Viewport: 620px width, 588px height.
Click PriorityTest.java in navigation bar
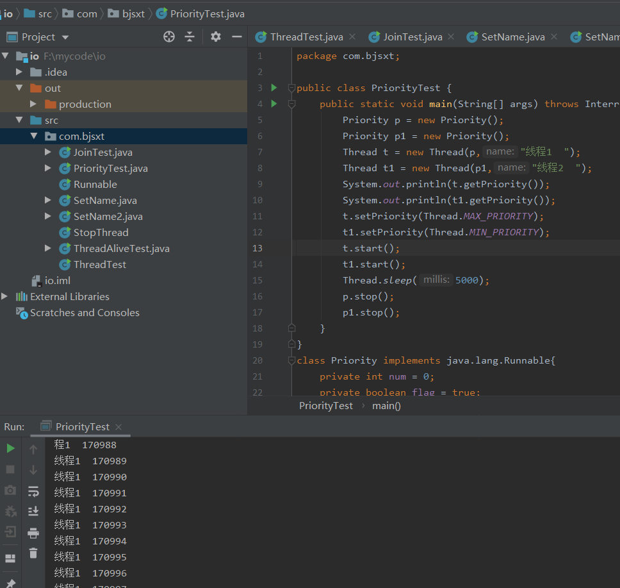tap(200, 14)
